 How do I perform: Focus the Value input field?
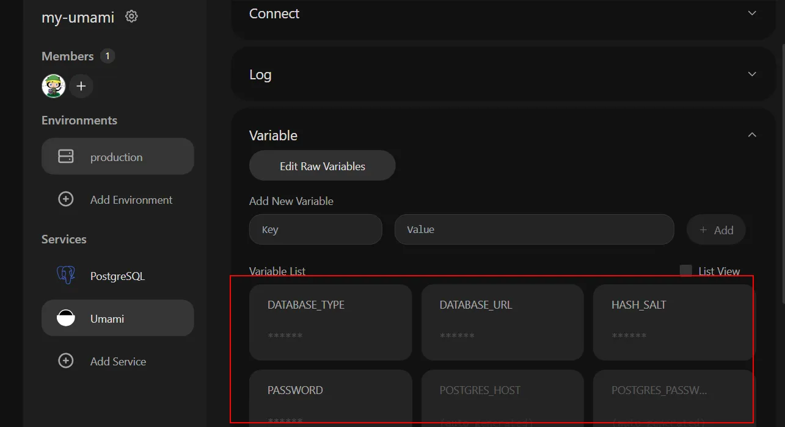point(535,229)
